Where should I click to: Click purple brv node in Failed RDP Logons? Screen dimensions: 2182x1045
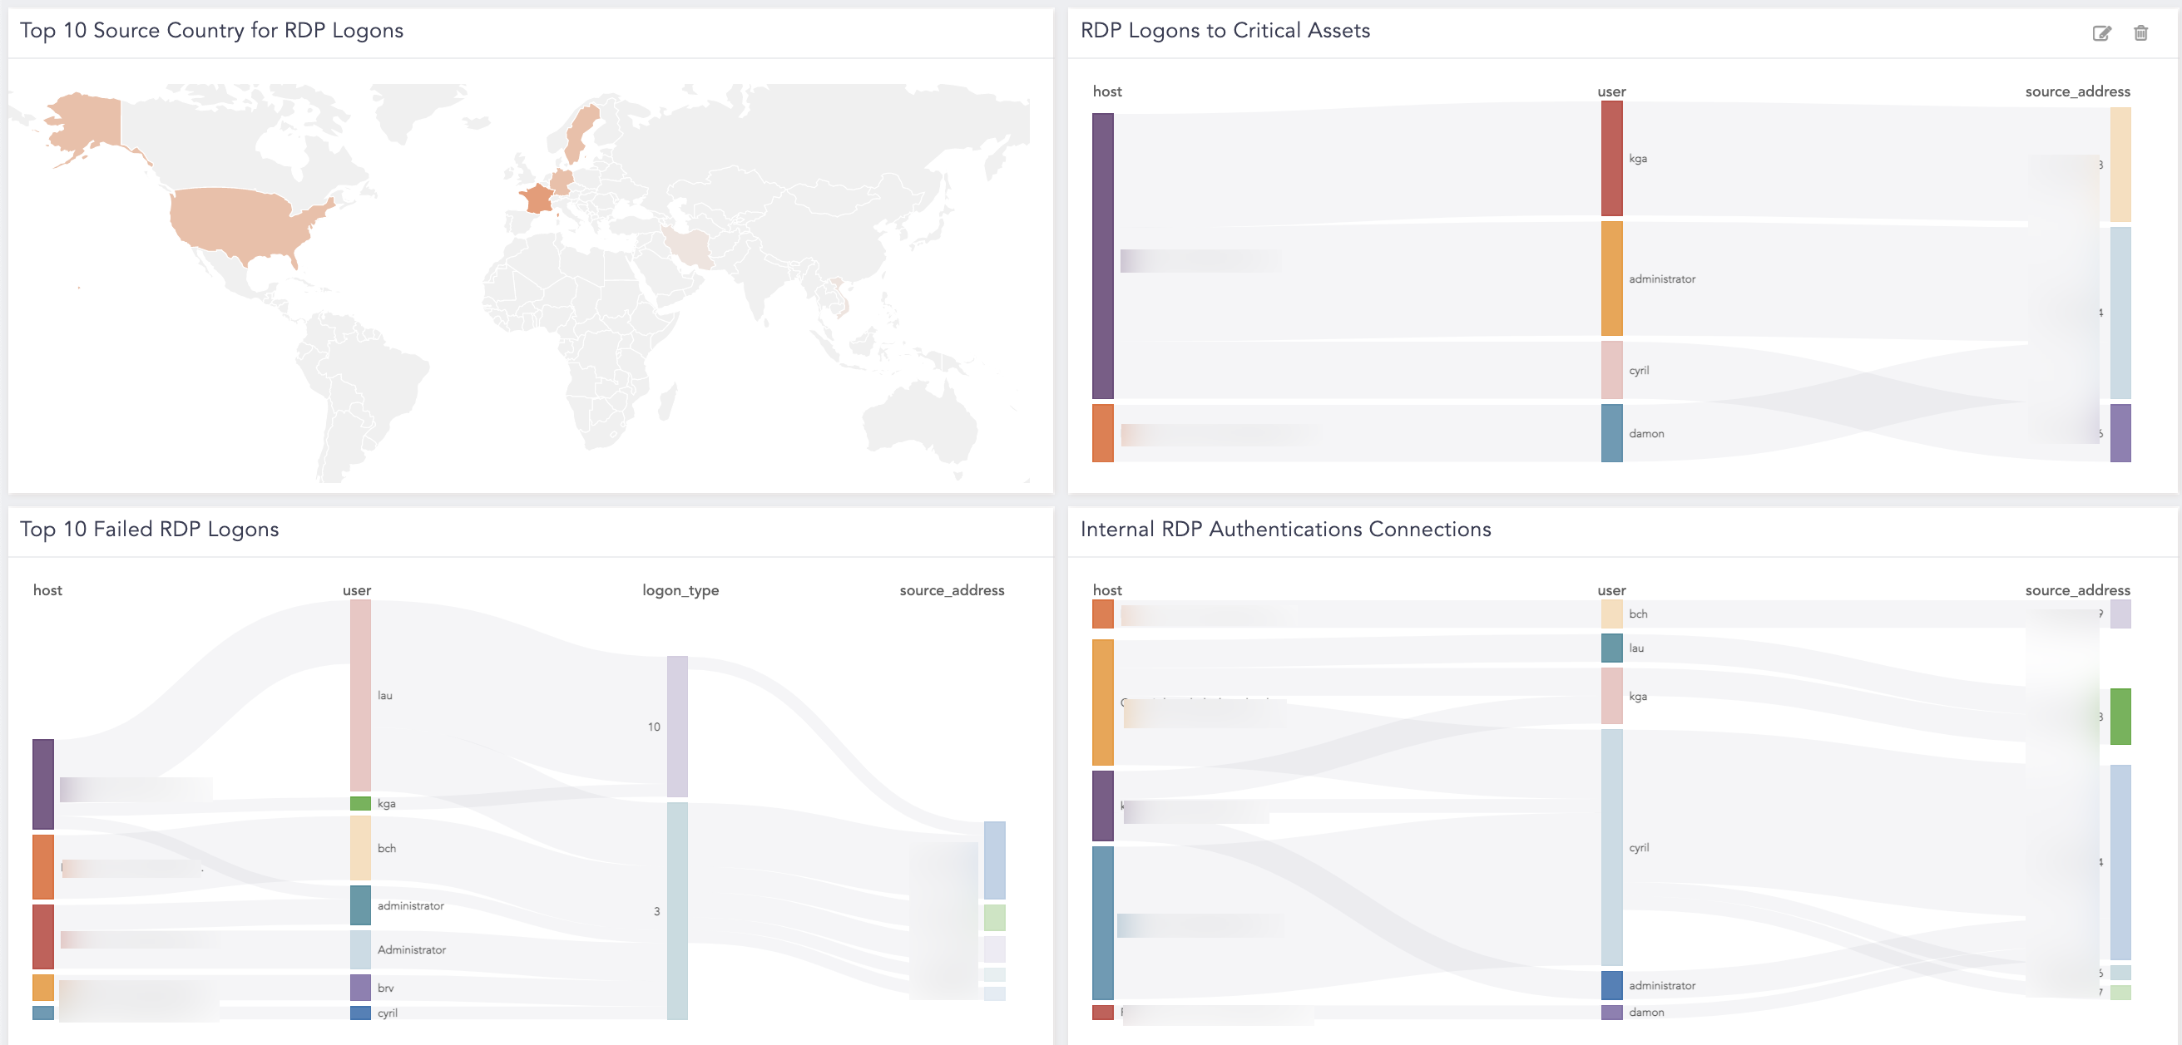[x=360, y=988]
